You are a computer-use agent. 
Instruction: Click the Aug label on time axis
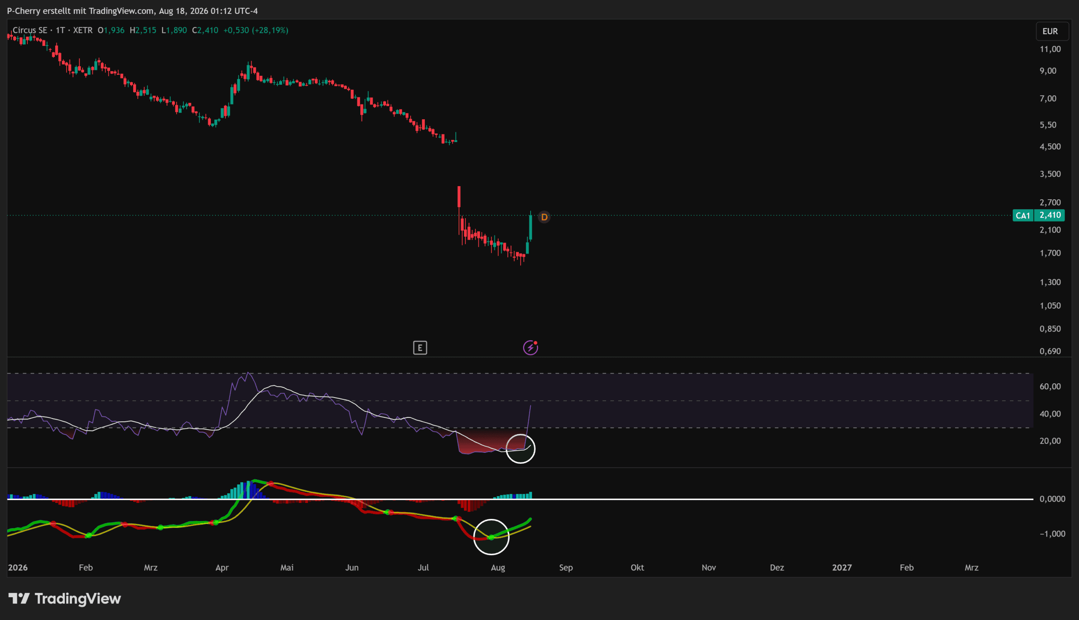[498, 568]
